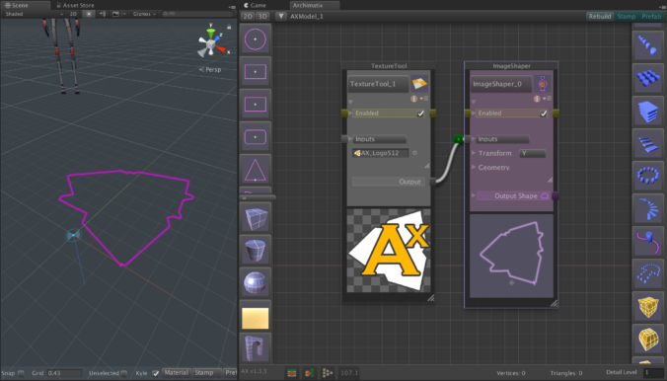Click the AX_Logo512 texture field
This screenshot has height=381, width=667.
380,153
